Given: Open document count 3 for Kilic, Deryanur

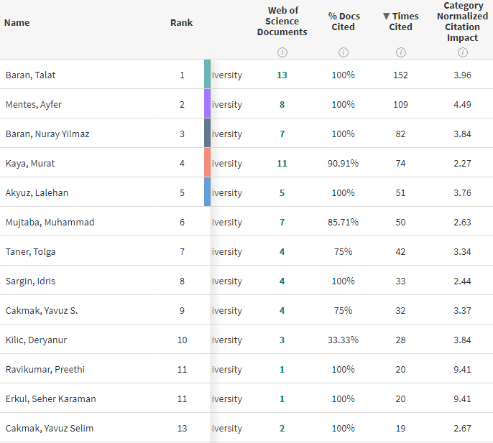Looking at the screenshot, I should pos(282,340).
